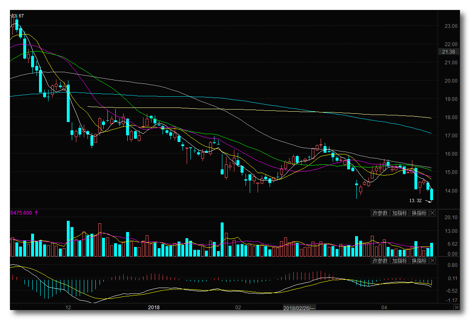Click 加指标 in the volume panel
This screenshot has height=320, width=470.
[399, 213]
